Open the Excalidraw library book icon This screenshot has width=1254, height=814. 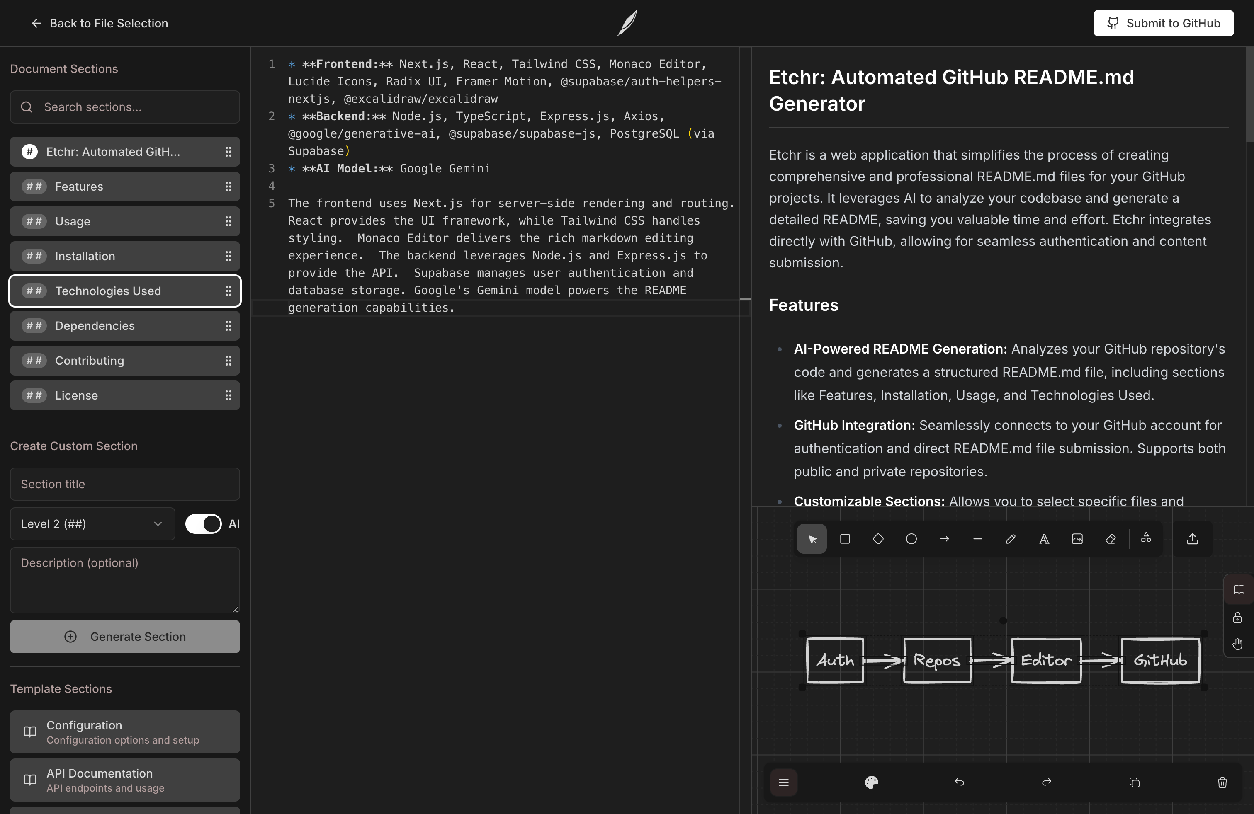click(x=1238, y=589)
